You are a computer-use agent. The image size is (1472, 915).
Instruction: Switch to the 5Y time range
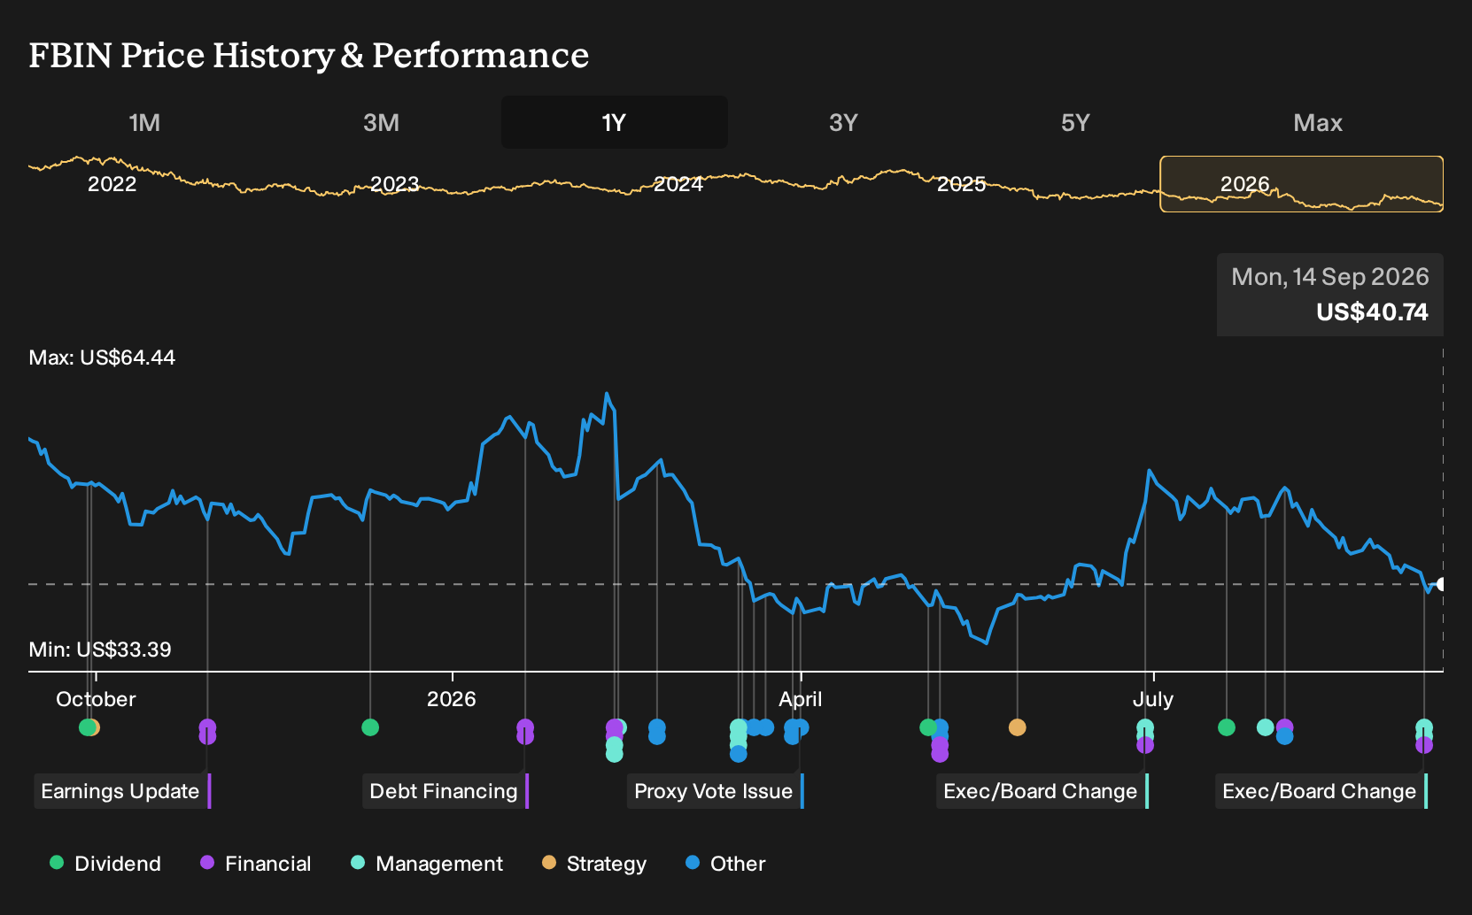pos(1075,122)
